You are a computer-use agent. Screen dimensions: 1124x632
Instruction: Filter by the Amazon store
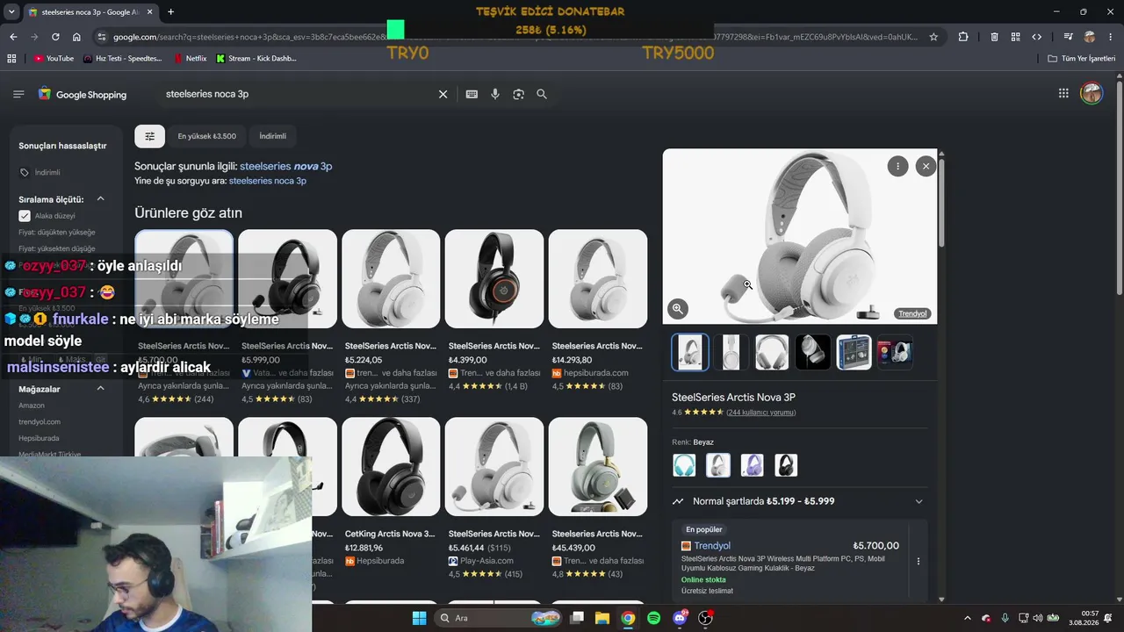(32, 406)
